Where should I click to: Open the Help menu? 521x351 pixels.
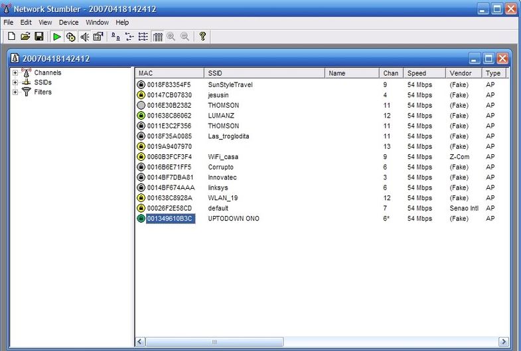click(x=122, y=23)
